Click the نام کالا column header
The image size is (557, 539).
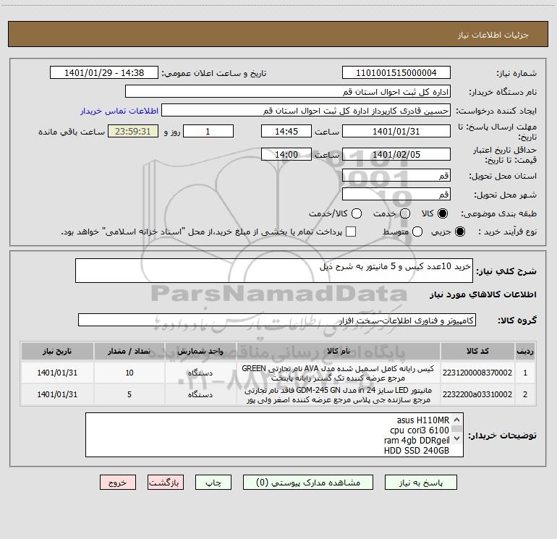click(x=339, y=352)
